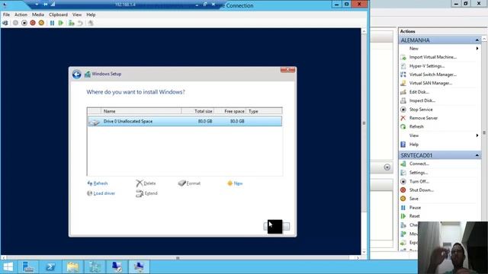
Task: Click the Name column header
Action: [141, 111]
